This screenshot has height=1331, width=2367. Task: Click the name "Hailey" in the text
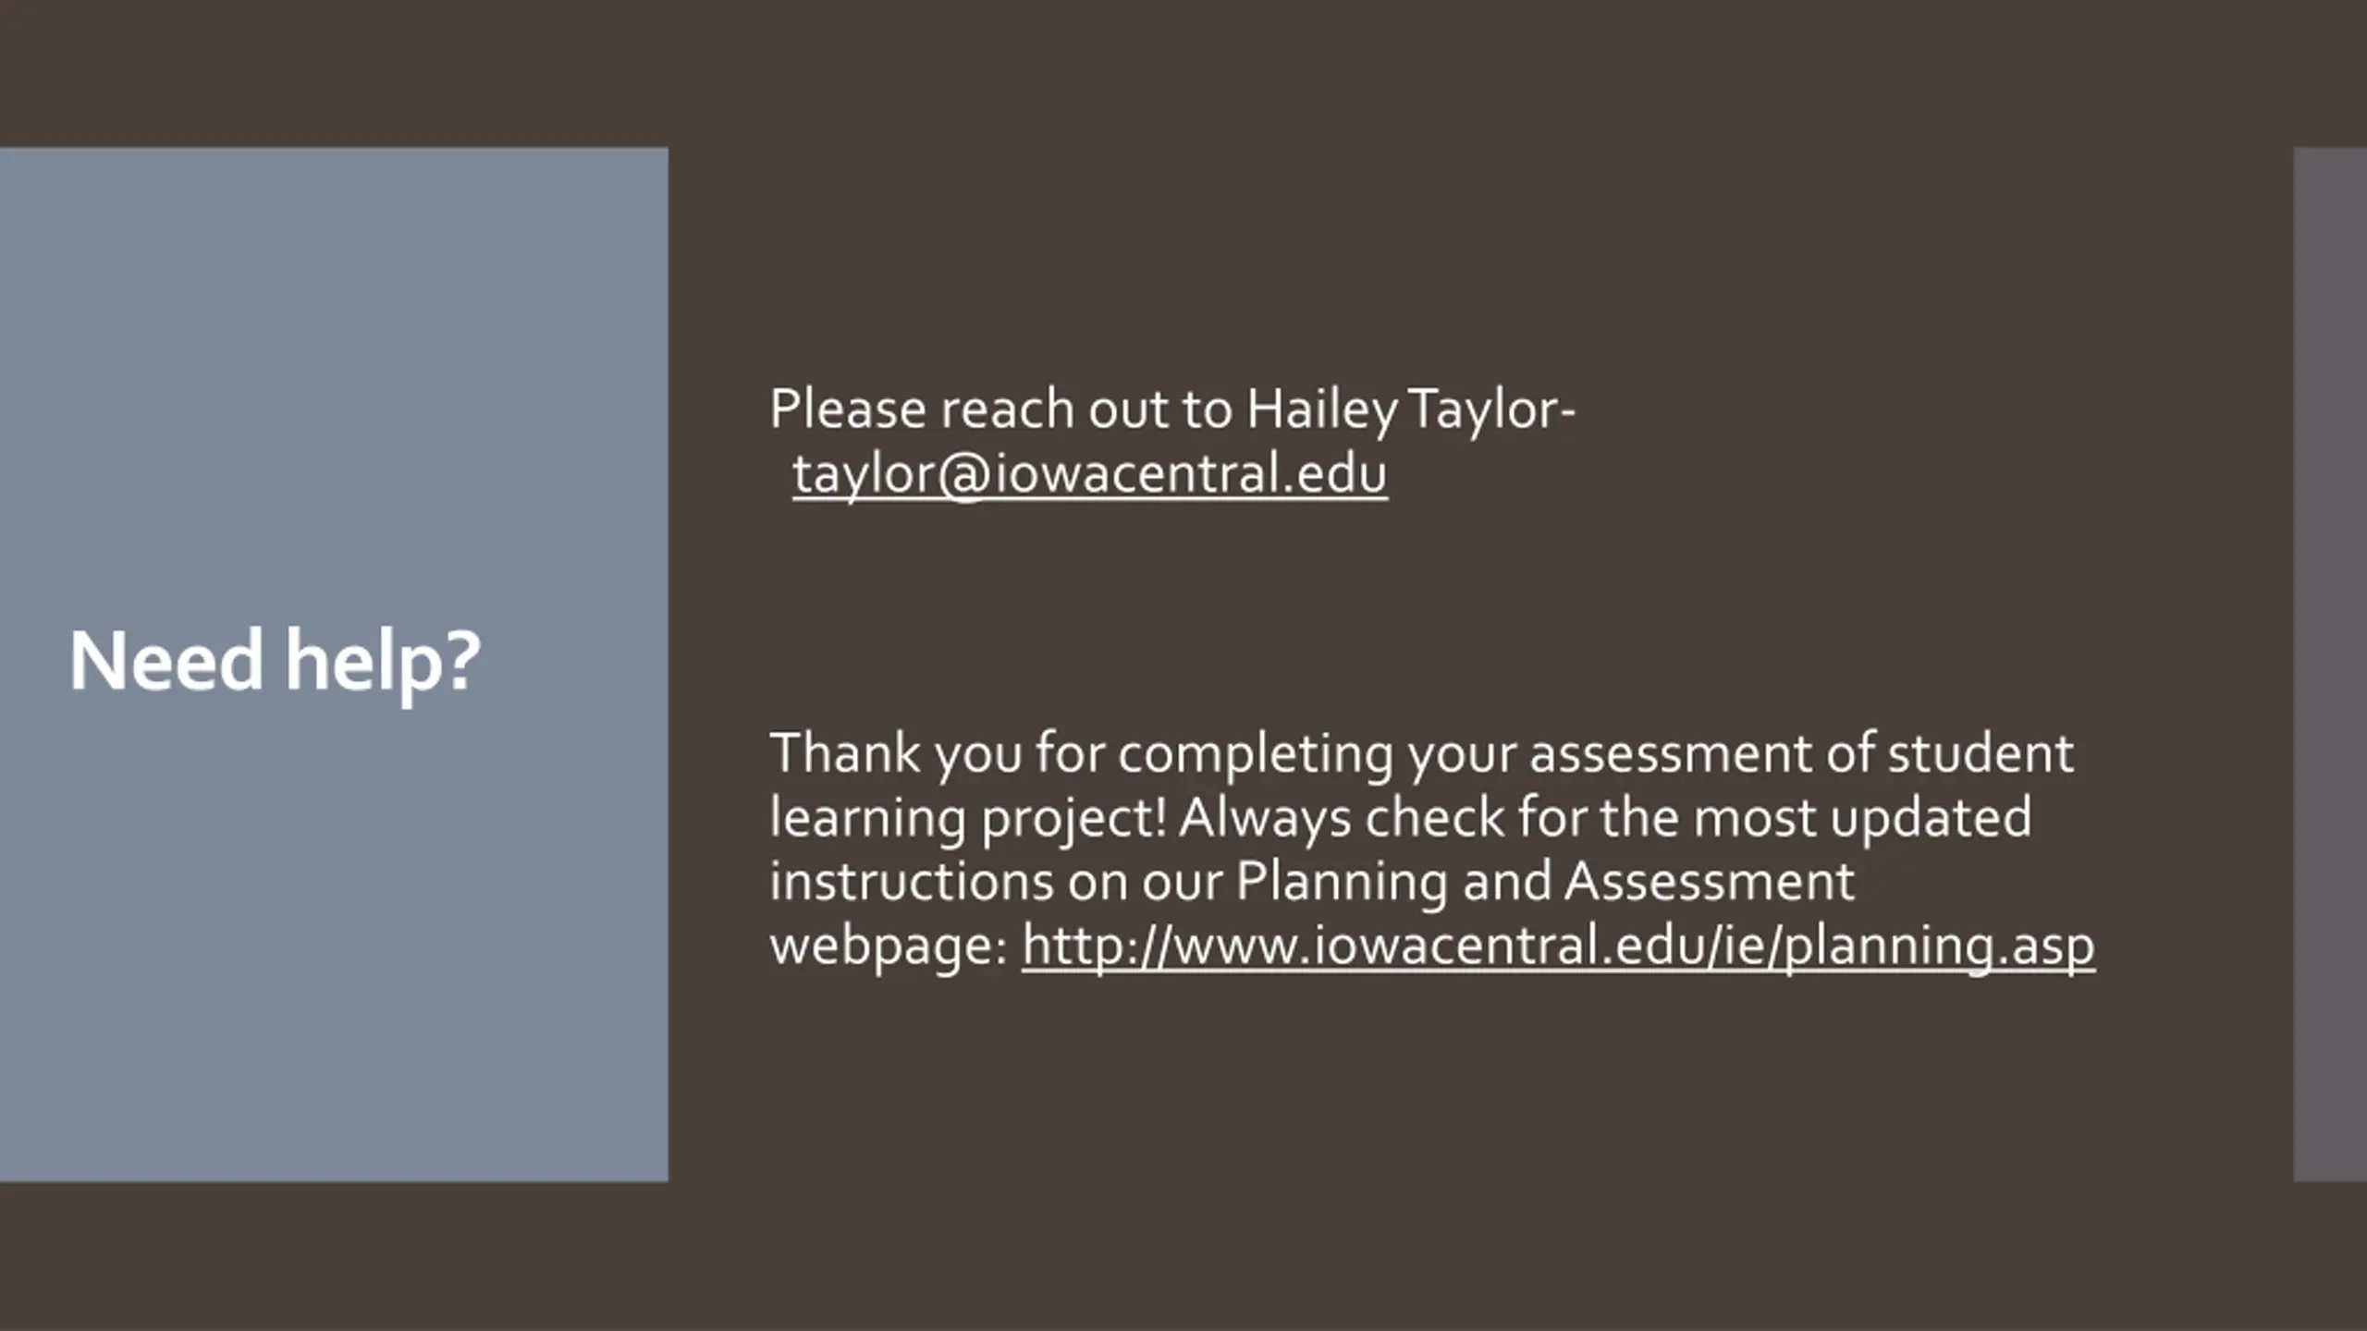1322,410
